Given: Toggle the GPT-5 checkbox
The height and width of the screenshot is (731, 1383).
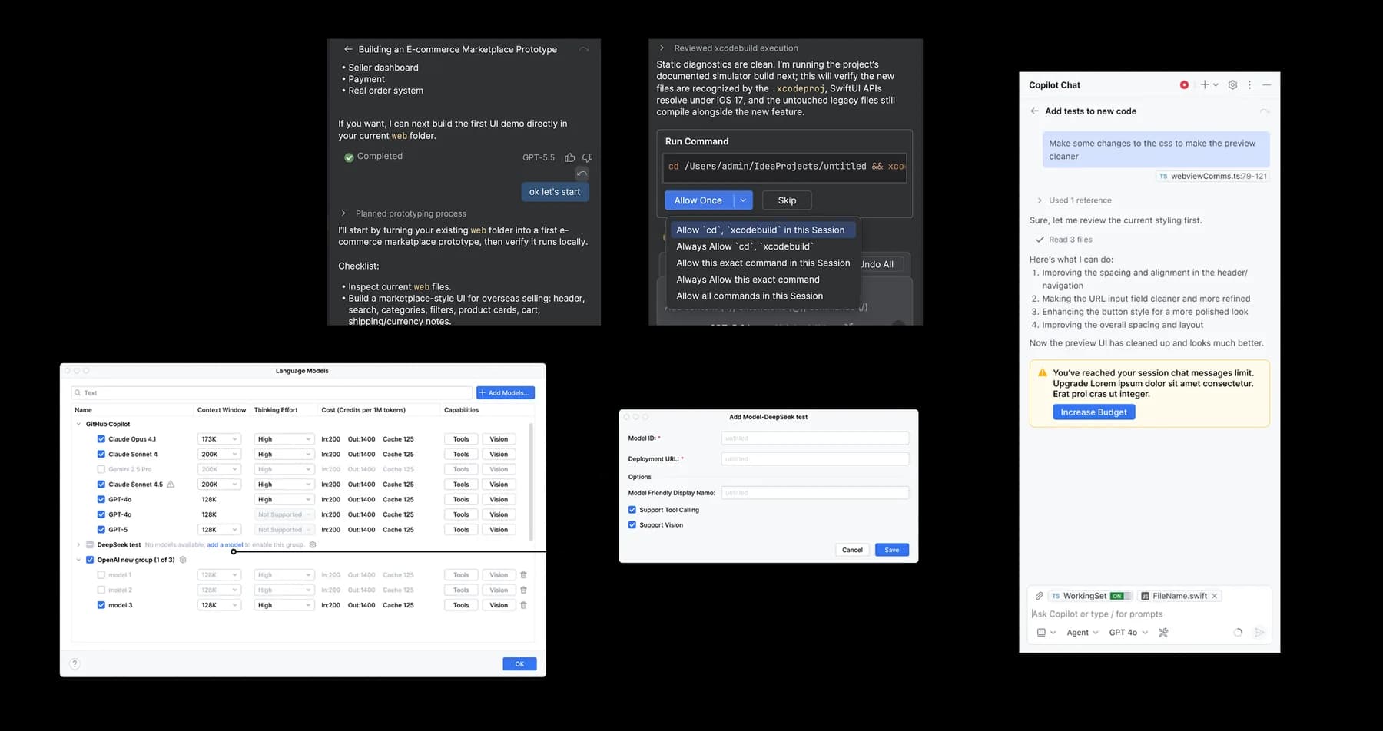Looking at the screenshot, I should coord(101,530).
